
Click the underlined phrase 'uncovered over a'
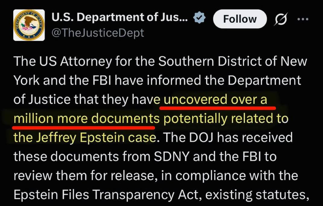point(215,100)
